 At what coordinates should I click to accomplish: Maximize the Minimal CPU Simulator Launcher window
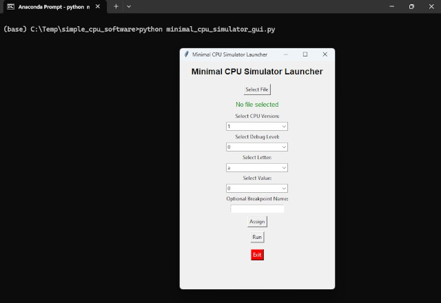305,54
